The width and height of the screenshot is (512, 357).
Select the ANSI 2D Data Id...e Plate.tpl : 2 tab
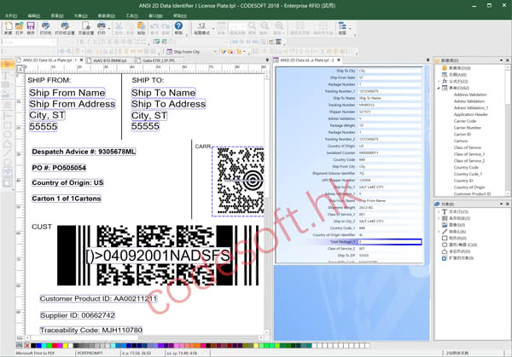click(x=307, y=60)
